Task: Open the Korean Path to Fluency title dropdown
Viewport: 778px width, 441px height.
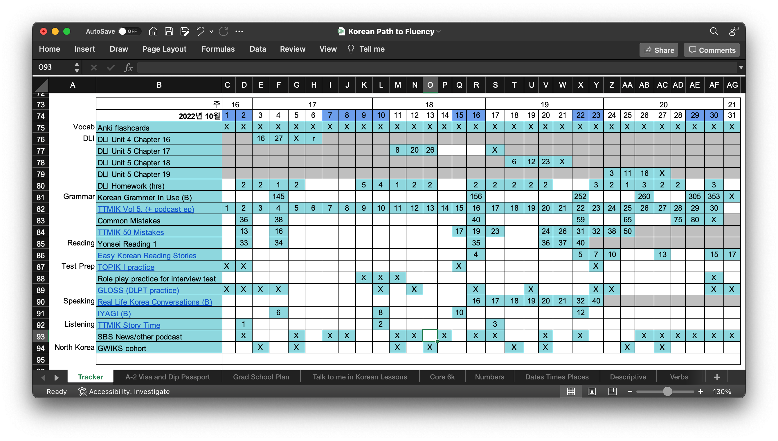Action: click(x=439, y=32)
